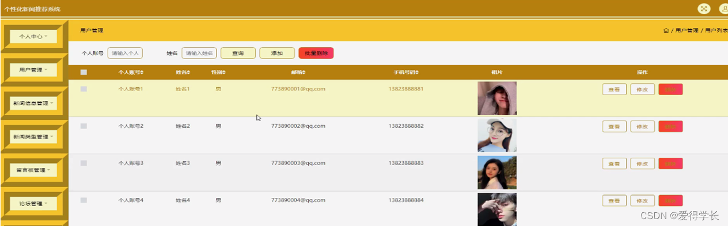Expand the 留言板管理 sidebar menu
Image resolution: width=728 pixels, height=226 pixels.
(x=33, y=170)
